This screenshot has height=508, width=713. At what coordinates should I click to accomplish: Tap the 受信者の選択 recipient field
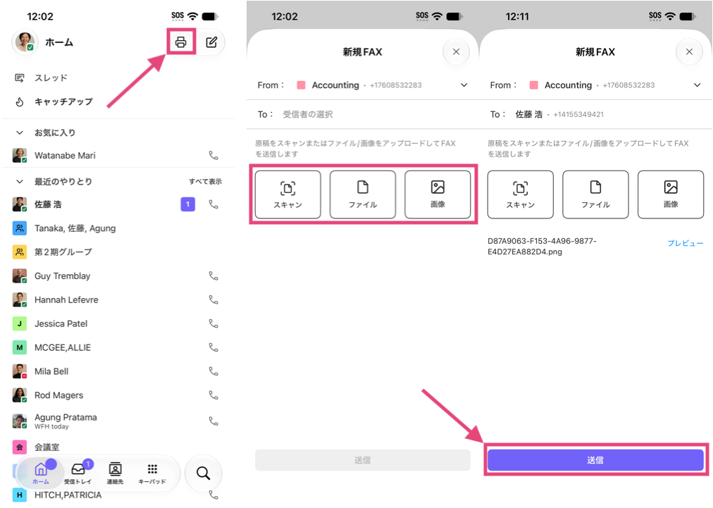coord(308,114)
